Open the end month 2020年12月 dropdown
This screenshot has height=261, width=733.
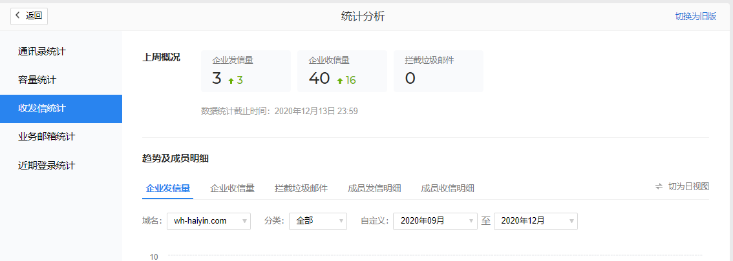point(536,221)
